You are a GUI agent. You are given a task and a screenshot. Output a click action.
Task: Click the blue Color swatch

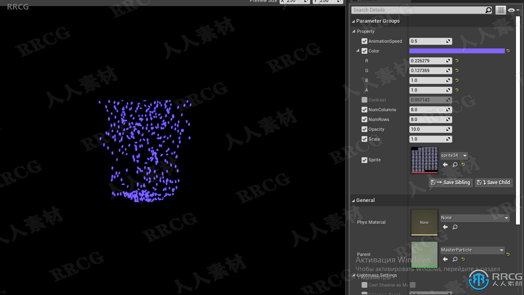[x=457, y=51]
